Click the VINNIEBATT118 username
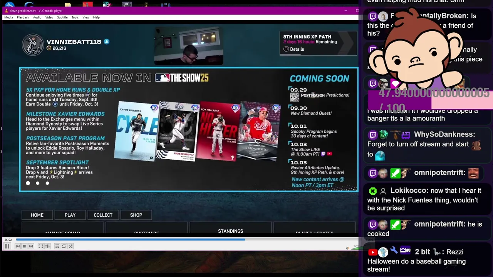 74,42
